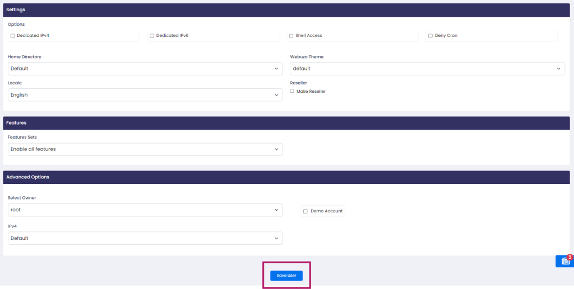Open the Select Owner dropdown showing root
Screen dimensions: 574x289
pos(145,210)
